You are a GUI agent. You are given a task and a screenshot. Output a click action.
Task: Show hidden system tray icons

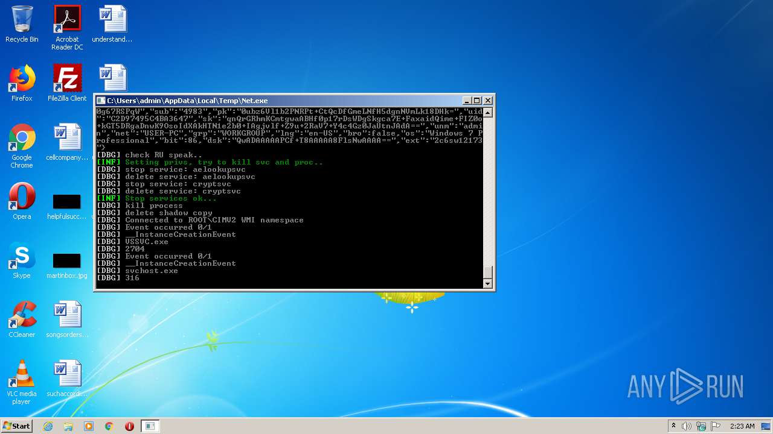click(x=673, y=426)
